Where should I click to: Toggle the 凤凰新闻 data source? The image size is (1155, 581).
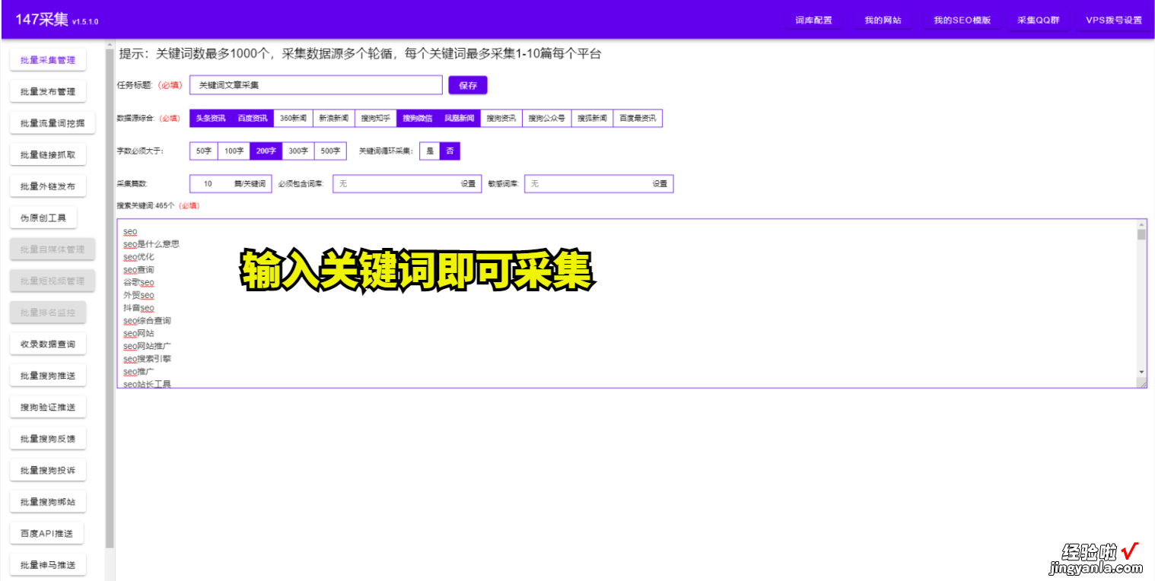pyautogui.click(x=459, y=119)
